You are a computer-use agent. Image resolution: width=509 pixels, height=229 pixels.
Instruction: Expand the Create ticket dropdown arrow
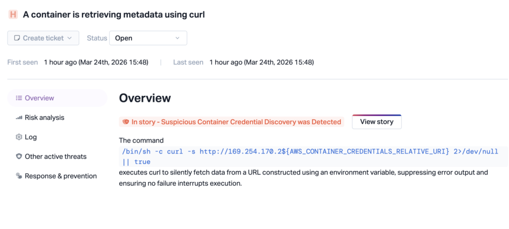tap(70, 38)
